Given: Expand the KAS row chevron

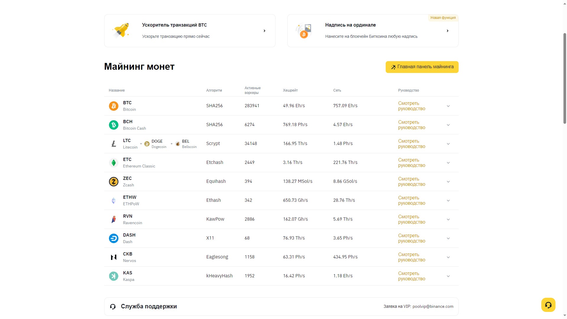Looking at the screenshot, I should (448, 276).
